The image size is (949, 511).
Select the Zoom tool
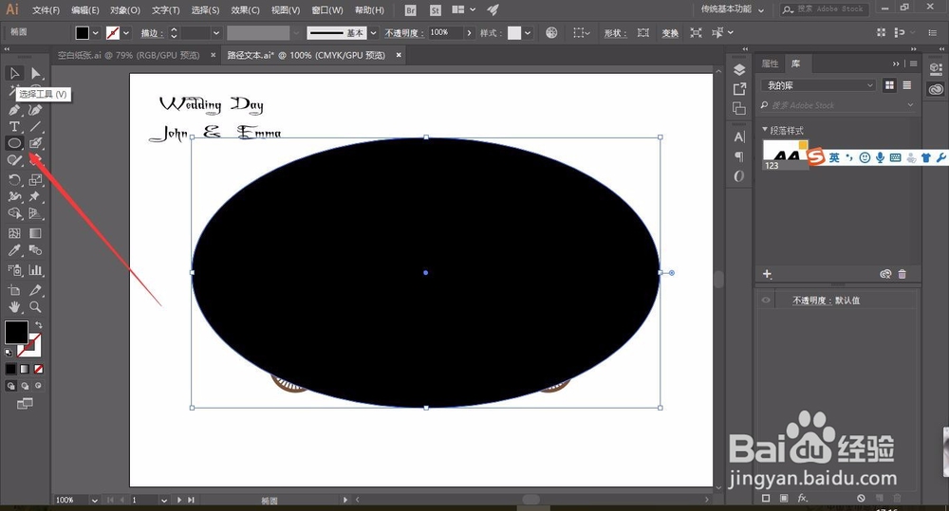[x=36, y=307]
